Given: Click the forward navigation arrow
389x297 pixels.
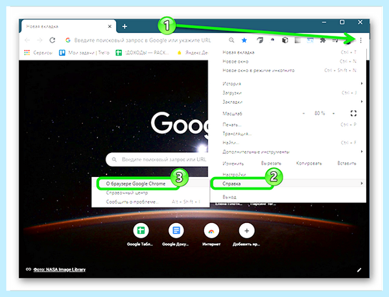Looking at the screenshot, I should 40,40.
